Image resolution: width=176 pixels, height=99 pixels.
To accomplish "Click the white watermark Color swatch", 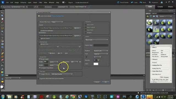I will click(x=96, y=64).
